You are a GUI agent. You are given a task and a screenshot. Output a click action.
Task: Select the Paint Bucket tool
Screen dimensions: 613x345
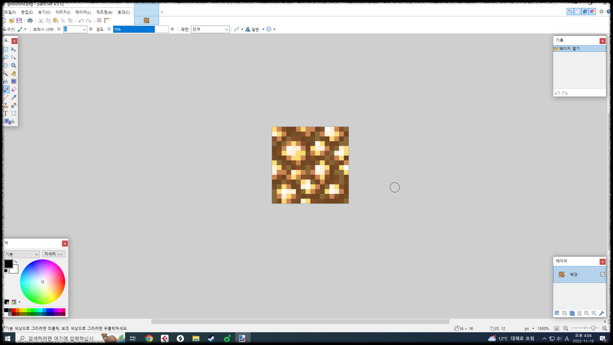pos(6,81)
